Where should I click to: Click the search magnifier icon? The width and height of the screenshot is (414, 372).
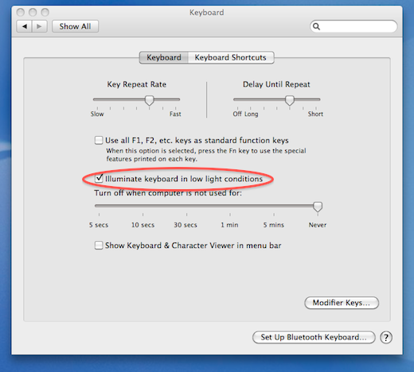coord(316,26)
